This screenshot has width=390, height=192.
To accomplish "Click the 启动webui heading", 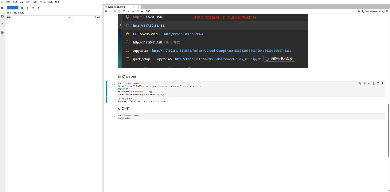I will click(x=127, y=76).
